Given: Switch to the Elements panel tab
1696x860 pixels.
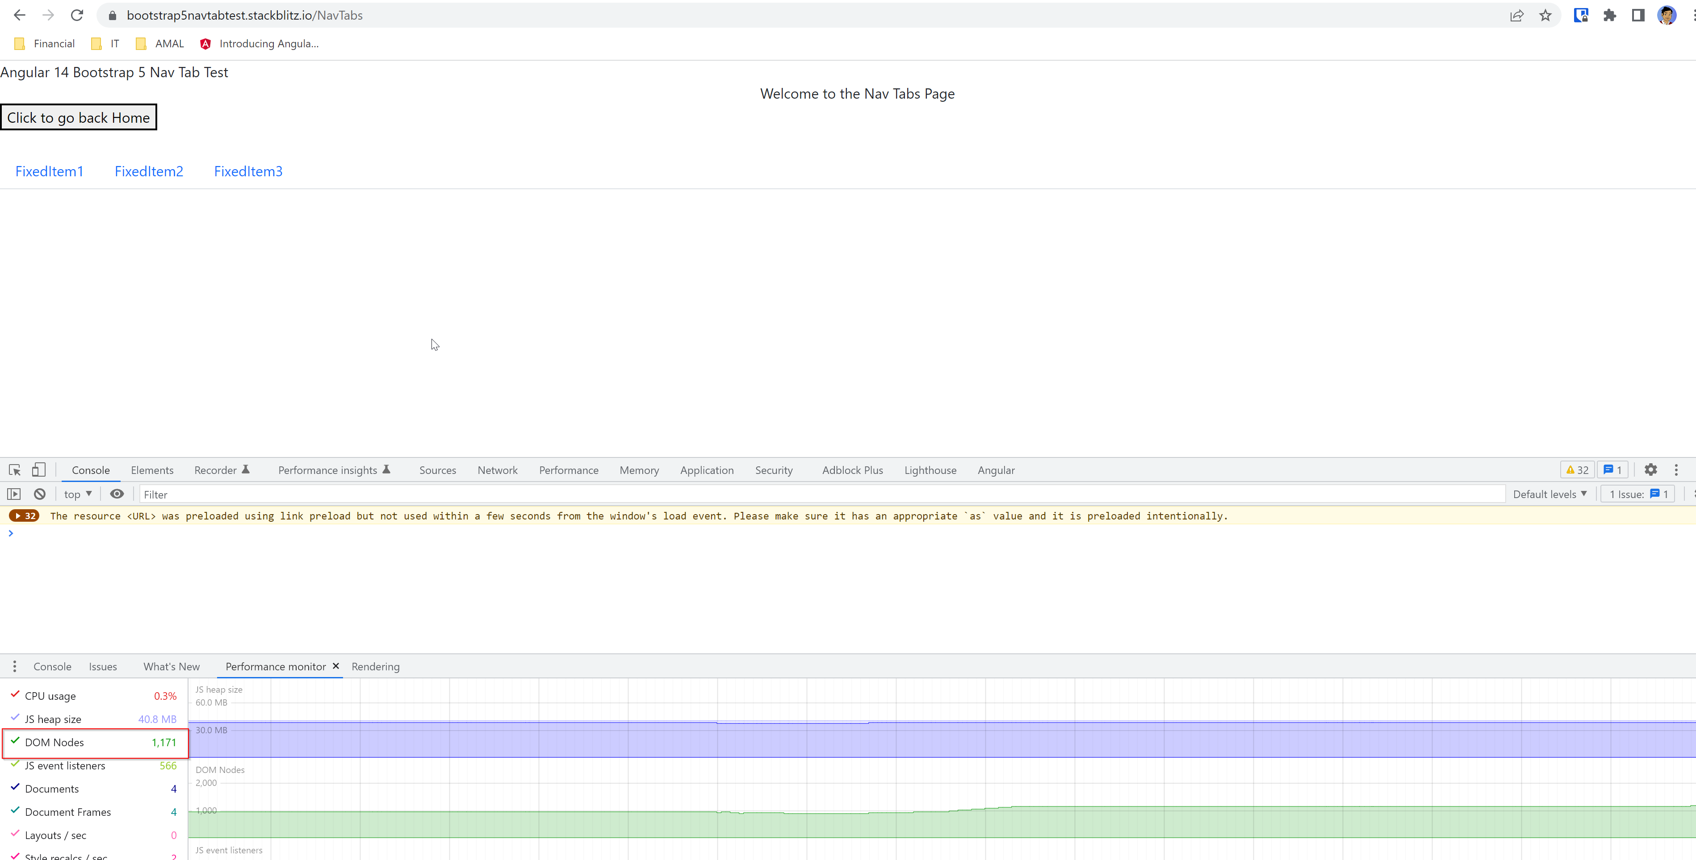Looking at the screenshot, I should (152, 470).
